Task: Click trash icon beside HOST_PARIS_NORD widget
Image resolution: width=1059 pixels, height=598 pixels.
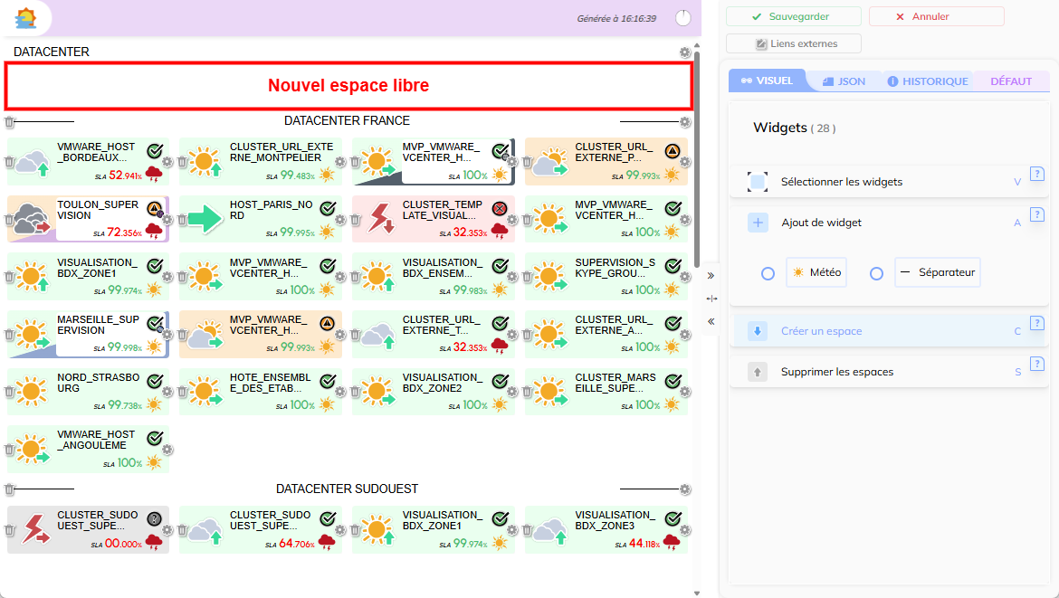Action: [182, 220]
